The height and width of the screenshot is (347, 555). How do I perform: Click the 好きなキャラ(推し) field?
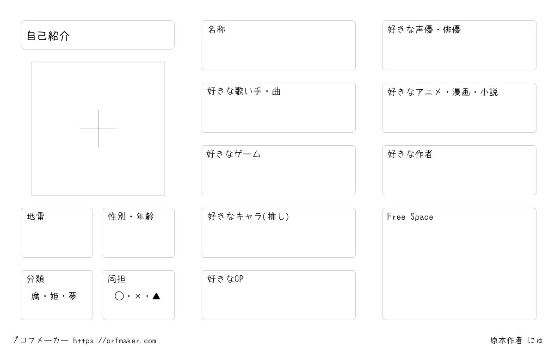tap(278, 233)
